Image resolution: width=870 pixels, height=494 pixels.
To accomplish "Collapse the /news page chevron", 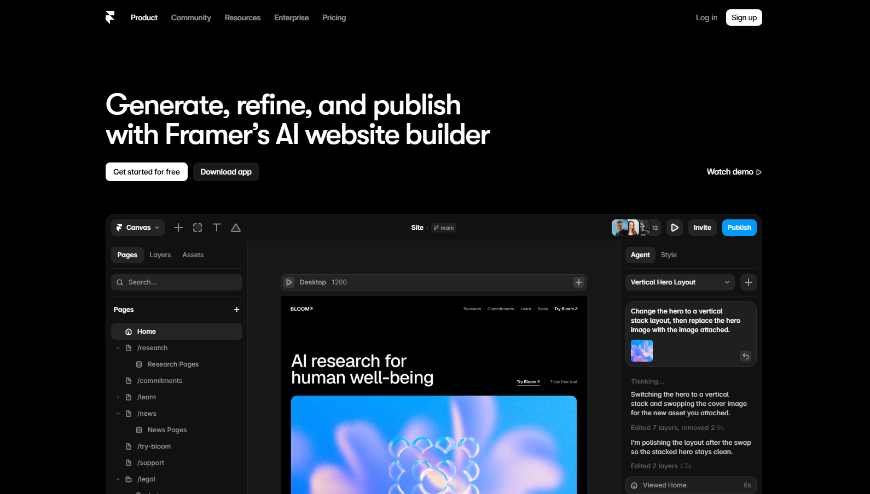I will point(118,414).
